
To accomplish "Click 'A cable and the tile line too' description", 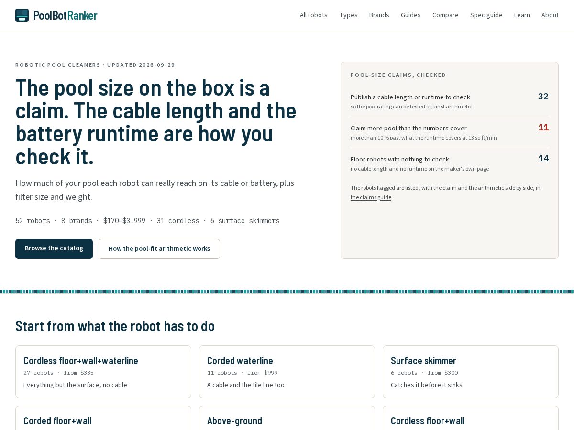I will [x=246, y=385].
